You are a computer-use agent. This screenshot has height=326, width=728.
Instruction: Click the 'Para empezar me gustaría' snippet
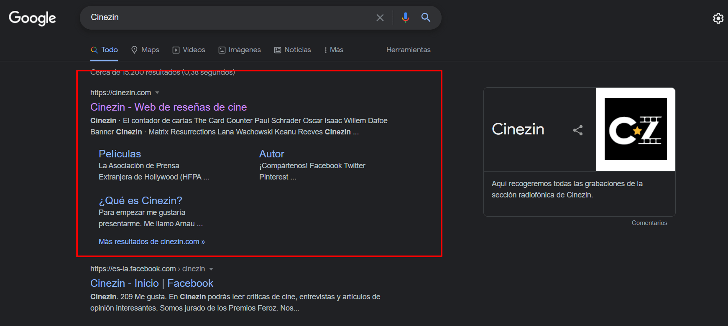tap(151, 218)
